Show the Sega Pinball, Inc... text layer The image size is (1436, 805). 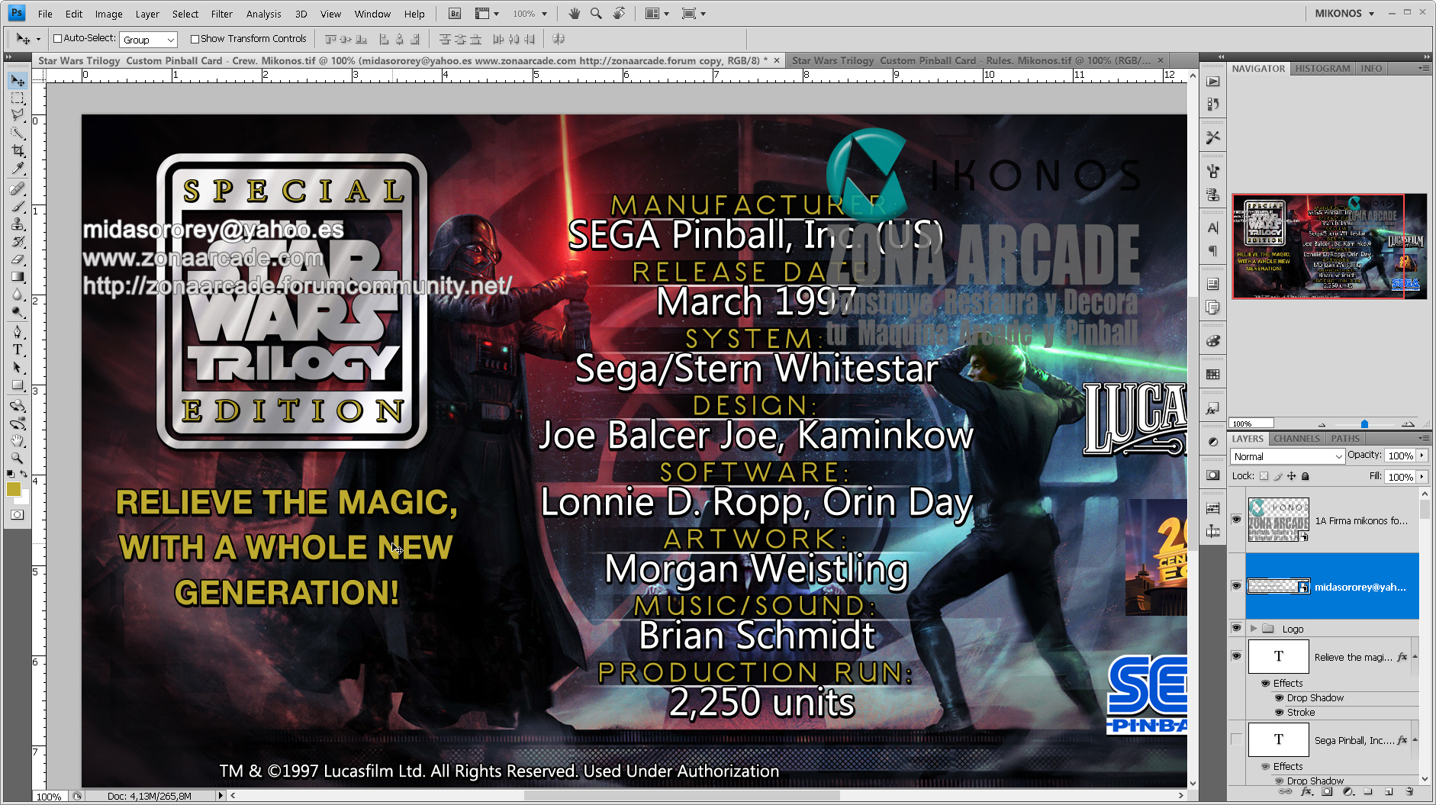point(1236,739)
